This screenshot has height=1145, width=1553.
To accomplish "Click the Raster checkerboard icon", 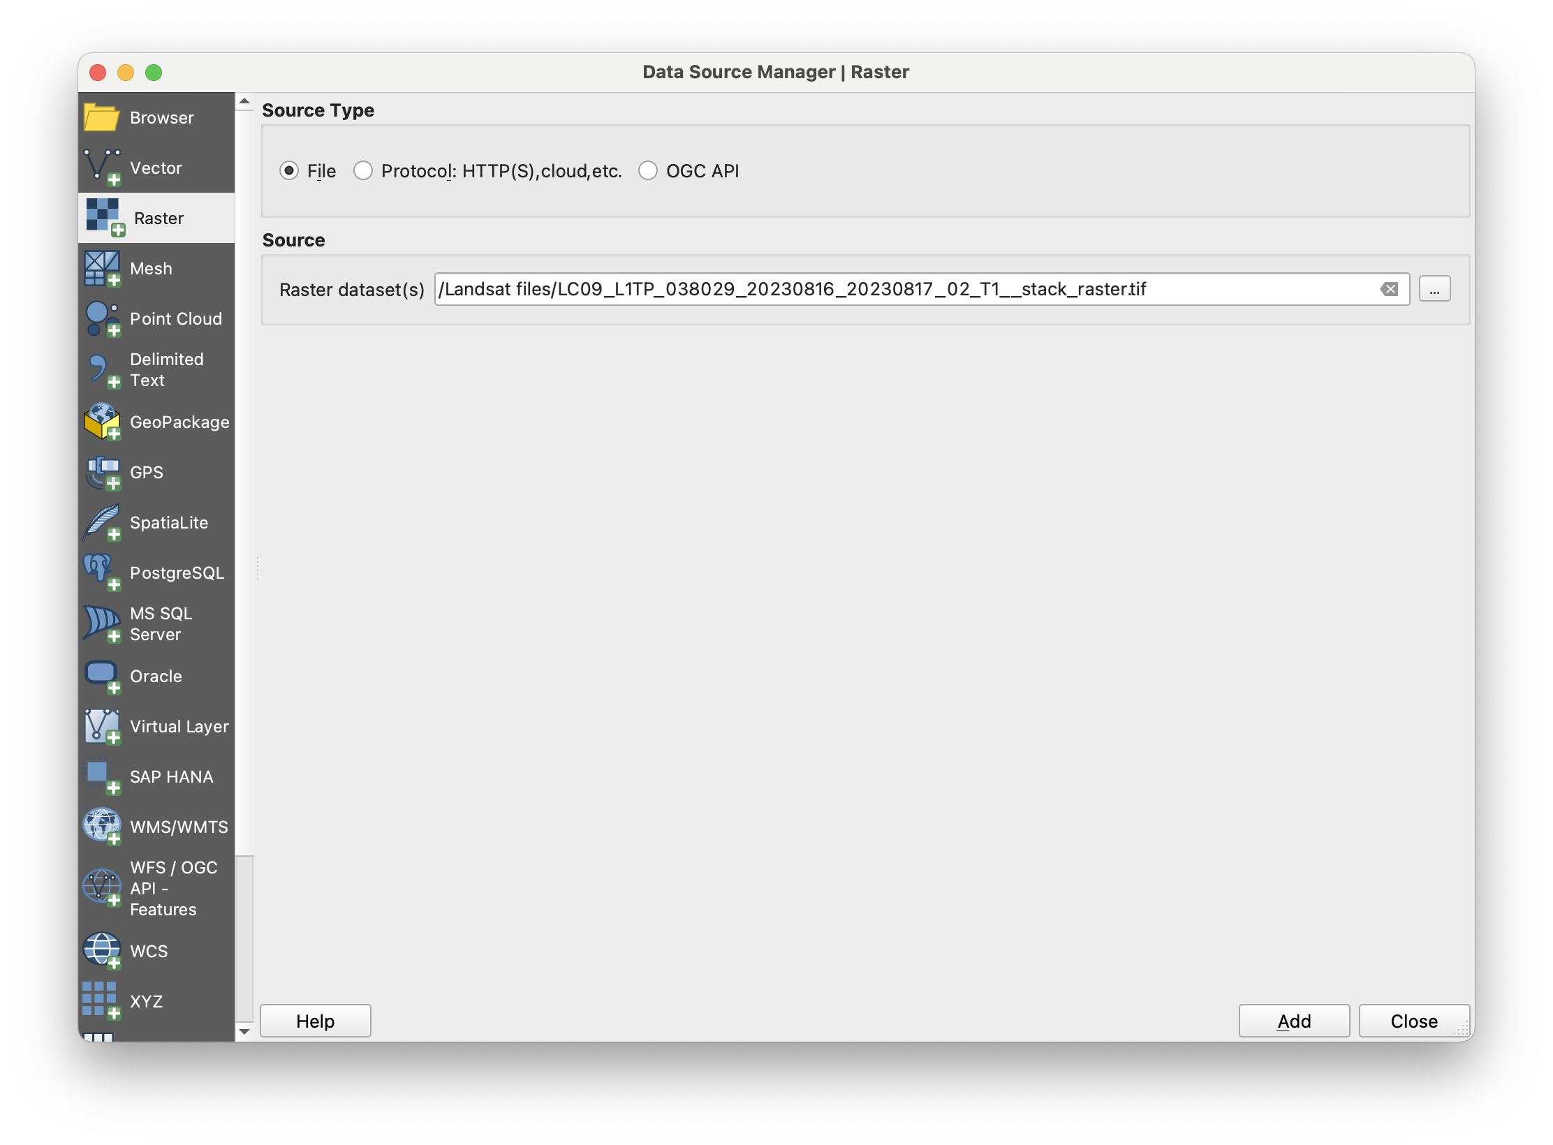I will tap(105, 218).
